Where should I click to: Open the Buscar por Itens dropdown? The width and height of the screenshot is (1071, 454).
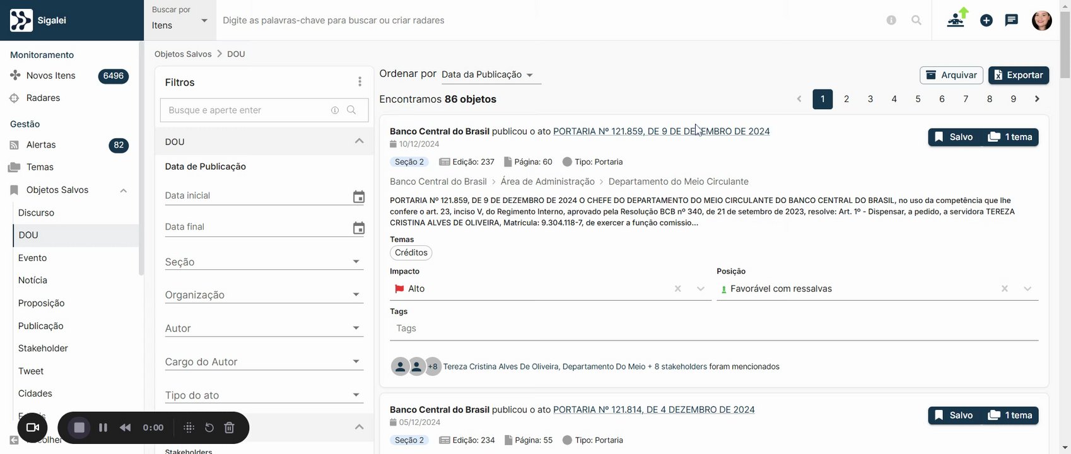[x=180, y=20]
